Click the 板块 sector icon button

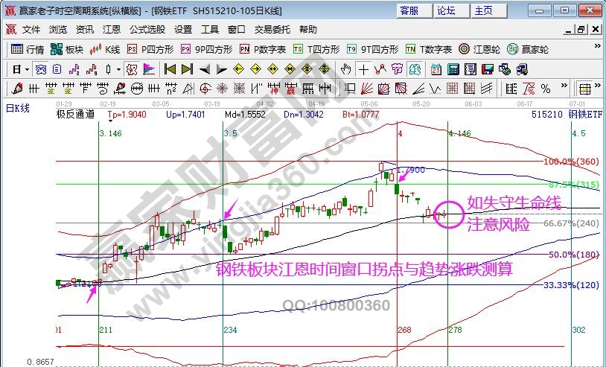click(x=67, y=49)
